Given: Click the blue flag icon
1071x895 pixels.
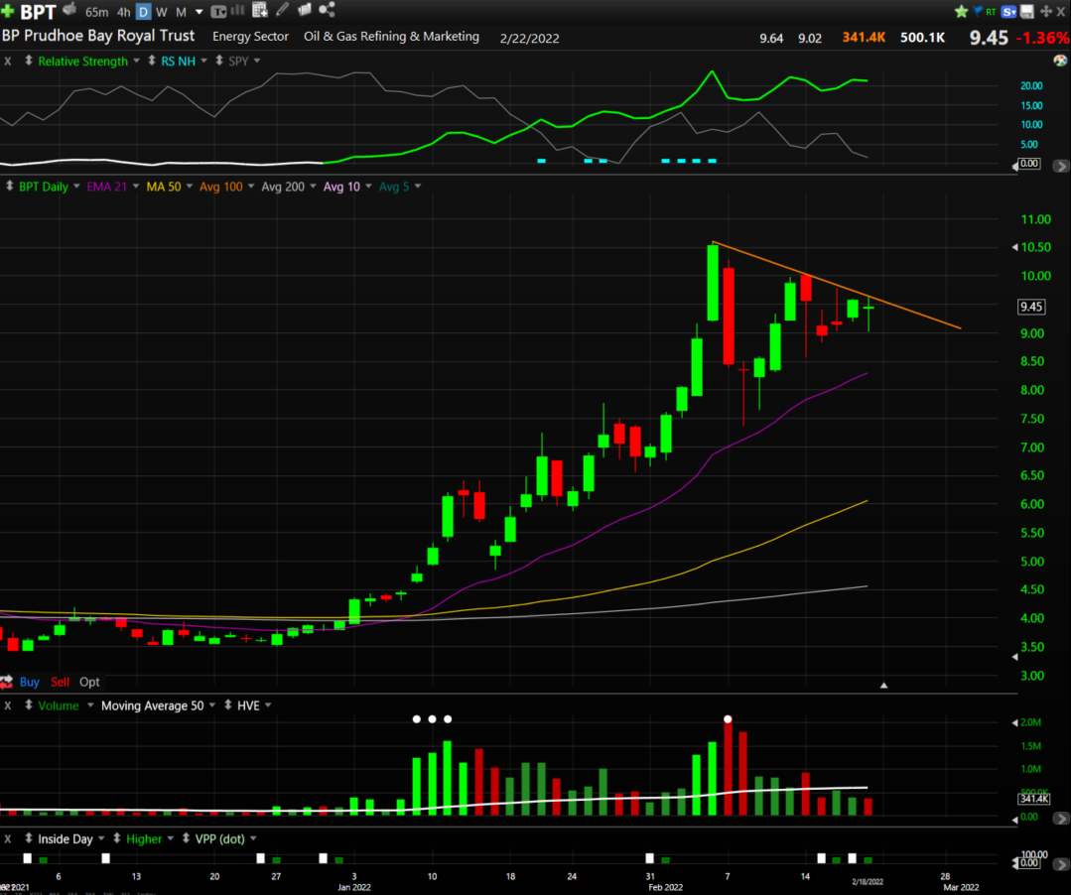Looking at the screenshot, I should point(978,11).
